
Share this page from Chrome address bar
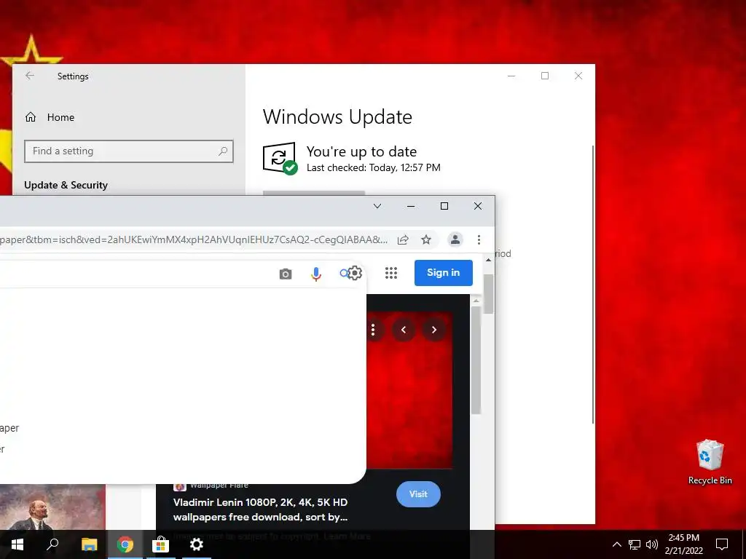click(403, 239)
